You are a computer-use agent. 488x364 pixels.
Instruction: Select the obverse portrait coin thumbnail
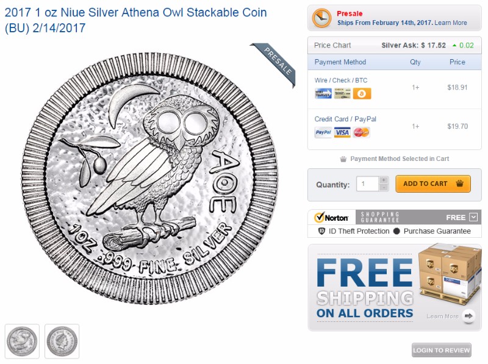point(62,341)
